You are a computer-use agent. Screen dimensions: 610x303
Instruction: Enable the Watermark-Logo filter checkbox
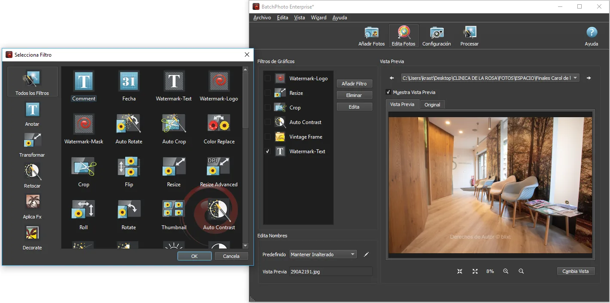(268, 78)
